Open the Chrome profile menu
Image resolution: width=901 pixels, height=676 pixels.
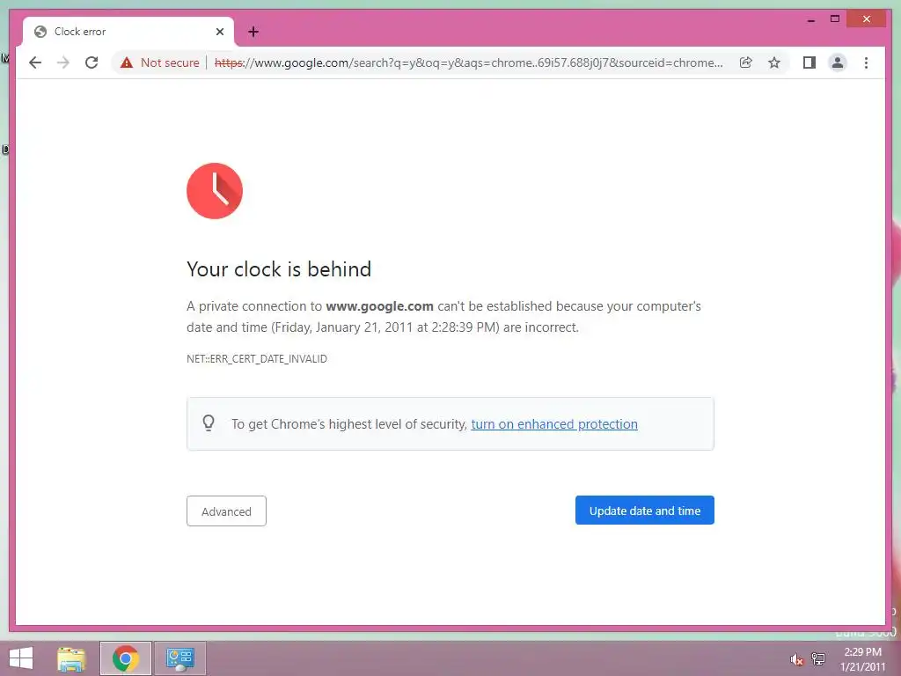tap(838, 62)
